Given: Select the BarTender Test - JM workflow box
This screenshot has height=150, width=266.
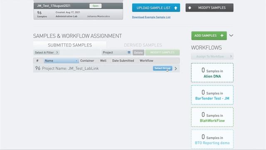Looking at the screenshot, I should 212,95.
